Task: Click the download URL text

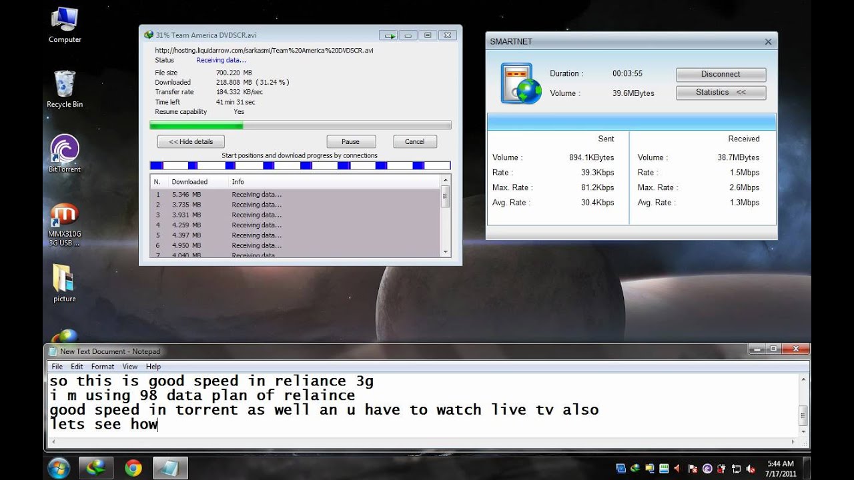Action: 264,50
